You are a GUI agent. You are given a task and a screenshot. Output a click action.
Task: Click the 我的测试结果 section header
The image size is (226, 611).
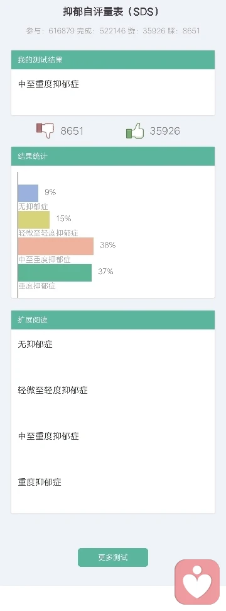[x=113, y=60]
